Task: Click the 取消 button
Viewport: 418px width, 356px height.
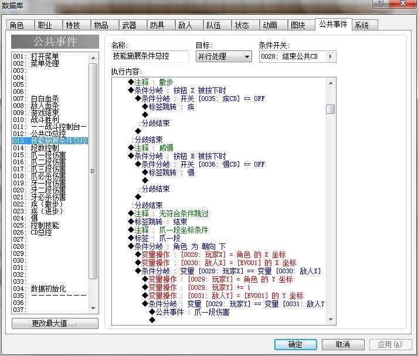Action: click(x=343, y=344)
